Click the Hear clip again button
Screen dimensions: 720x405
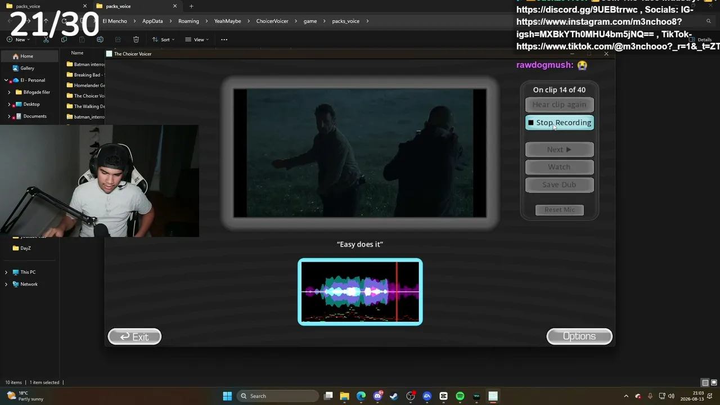pyautogui.click(x=559, y=105)
